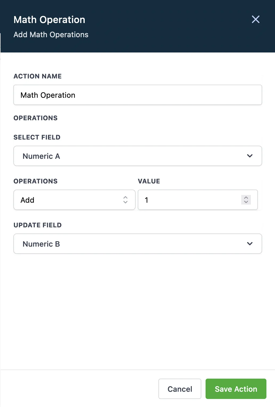Increase Value with the stepper up arrow
The image size is (275, 407).
(x=246, y=198)
